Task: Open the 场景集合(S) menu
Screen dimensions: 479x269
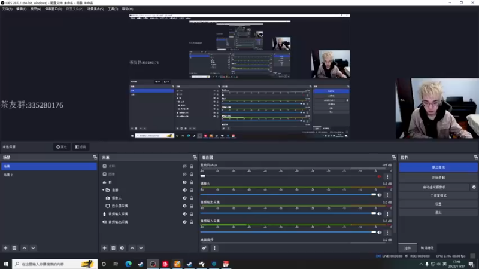Action: [x=95, y=9]
